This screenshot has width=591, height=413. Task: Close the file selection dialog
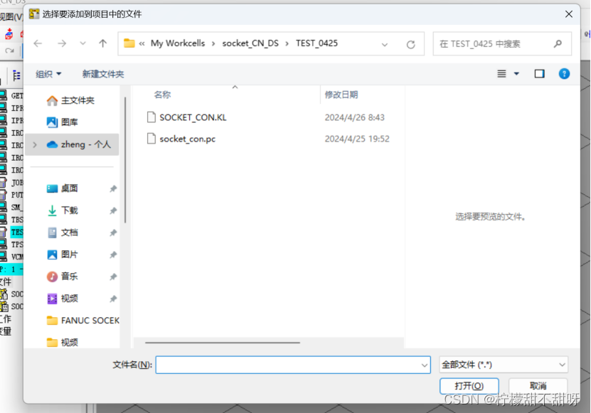[569, 14]
